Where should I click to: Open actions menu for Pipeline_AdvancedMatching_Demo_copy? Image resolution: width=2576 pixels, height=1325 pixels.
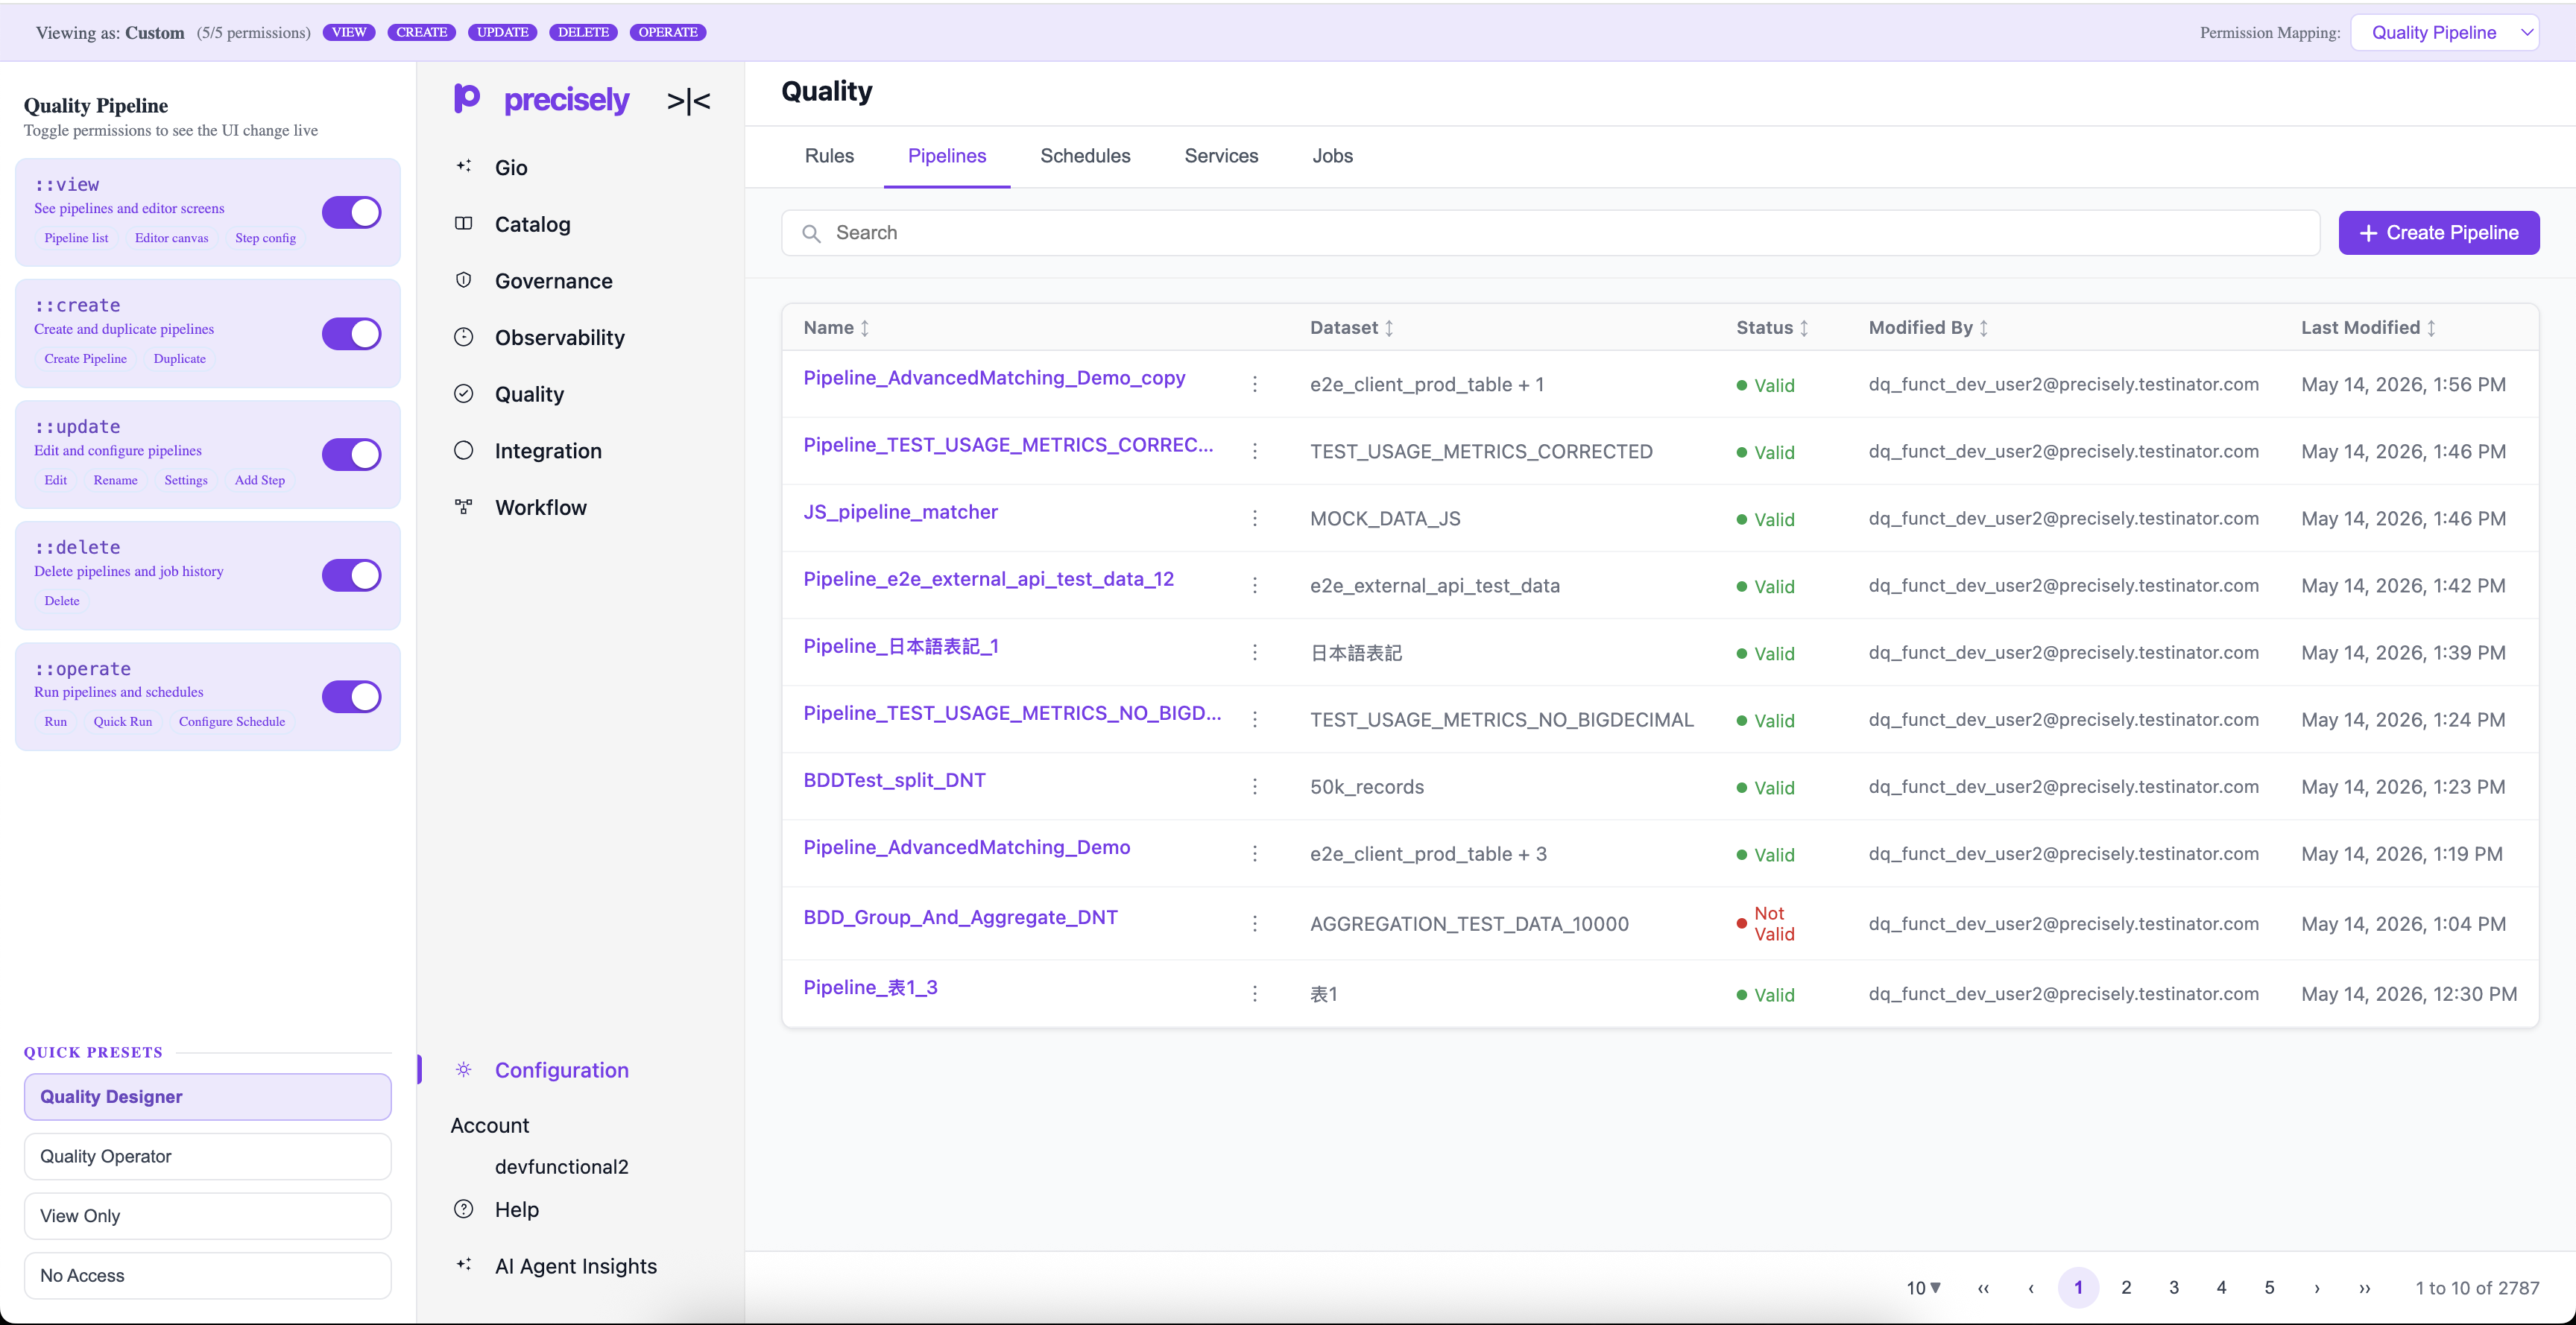(1255, 384)
